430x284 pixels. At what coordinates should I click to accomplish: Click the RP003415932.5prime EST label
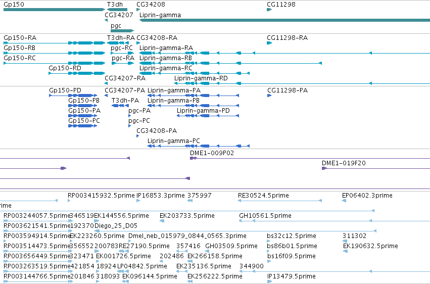pyautogui.click(x=102, y=196)
